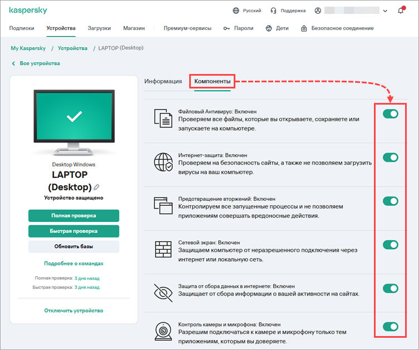Open the Дети section

pyautogui.click(x=282, y=28)
